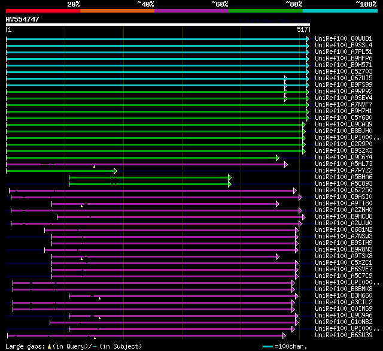383x351 pixels.
Task: Click the red 20% identity legend segment
Action: (43, 11)
